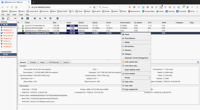Open the Gmail bookmark
Image resolution: width=200 pixels, height=110 pixels.
[123, 11]
